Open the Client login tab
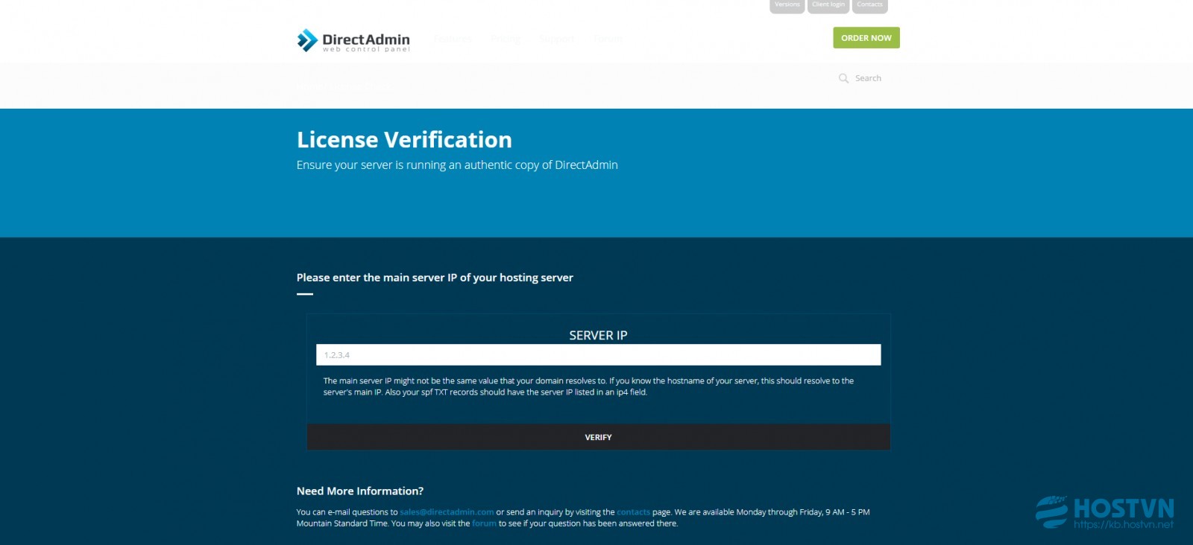The image size is (1193, 545). coord(828,6)
